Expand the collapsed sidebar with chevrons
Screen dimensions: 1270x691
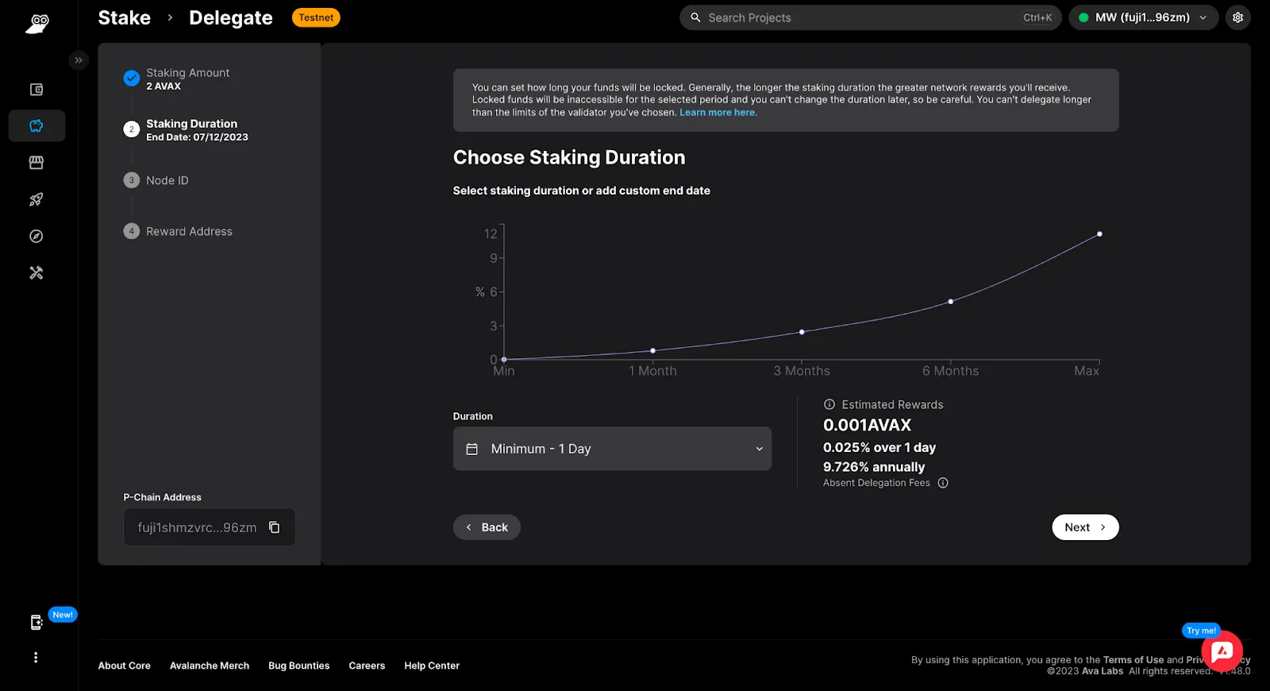click(x=78, y=60)
